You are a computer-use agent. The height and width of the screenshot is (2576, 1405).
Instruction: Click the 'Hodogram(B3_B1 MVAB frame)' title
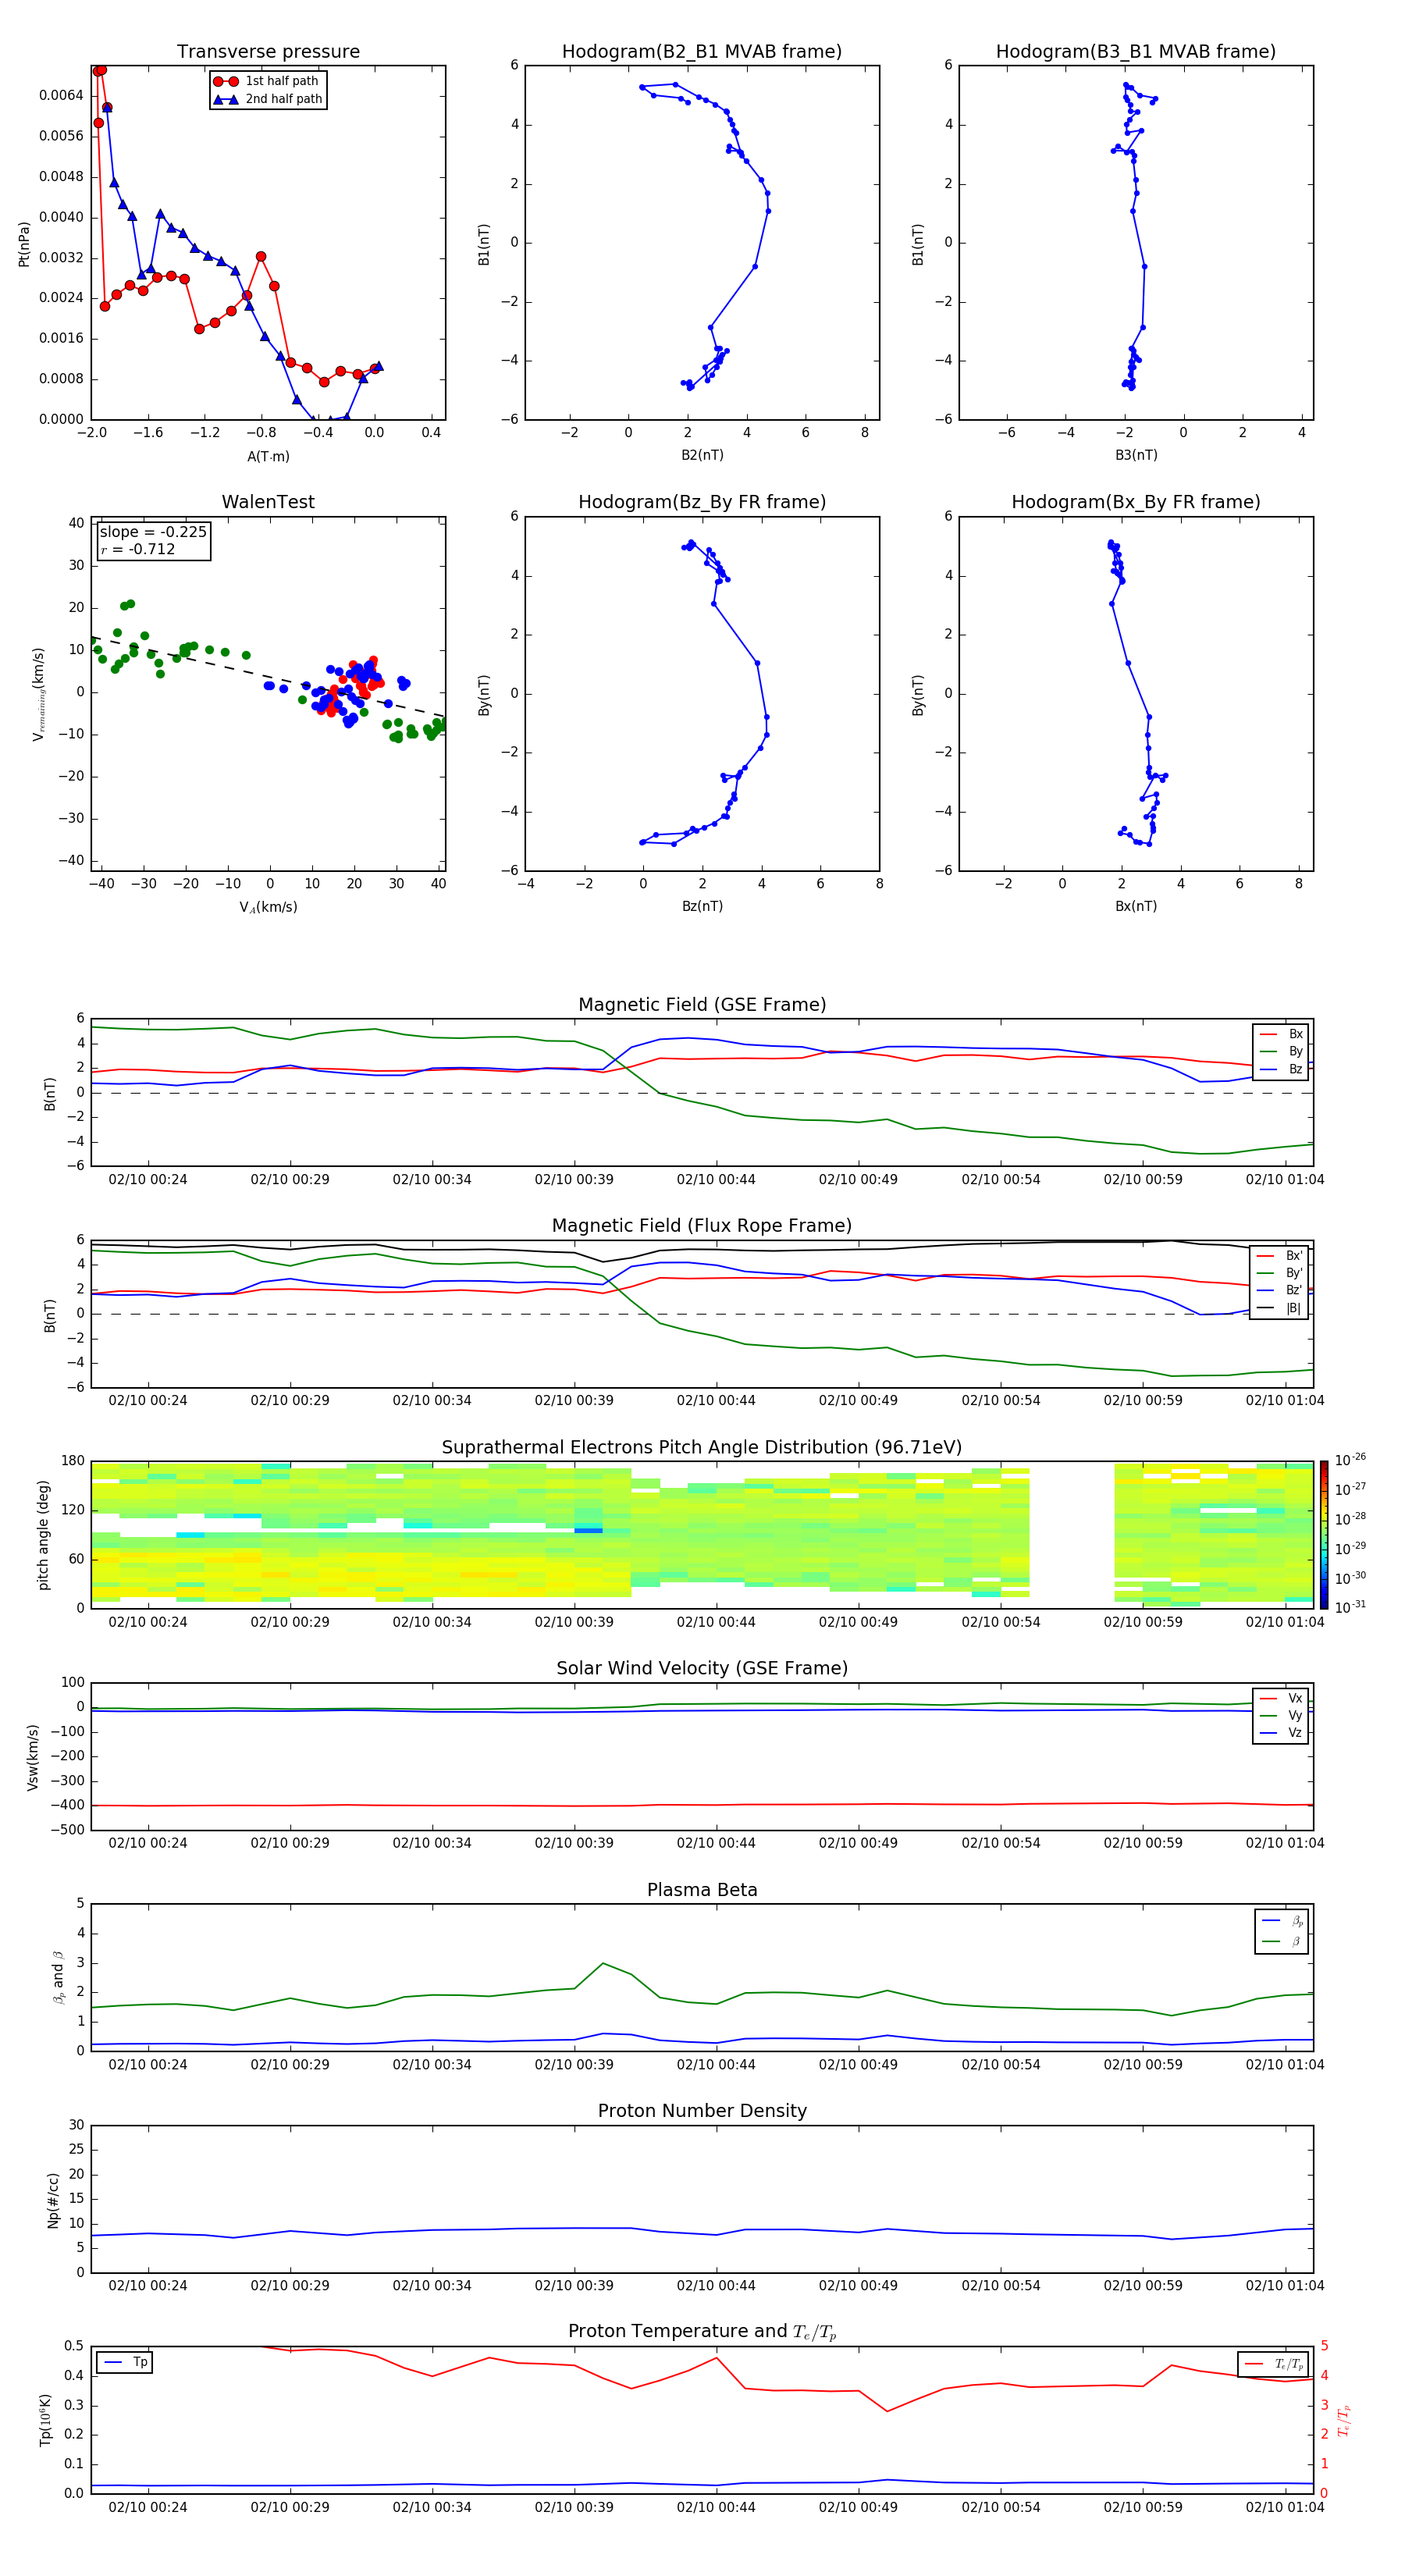[x=1136, y=52]
